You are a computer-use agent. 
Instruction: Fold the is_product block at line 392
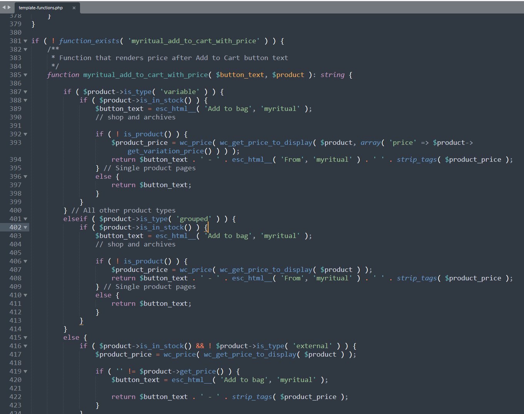click(25, 134)
